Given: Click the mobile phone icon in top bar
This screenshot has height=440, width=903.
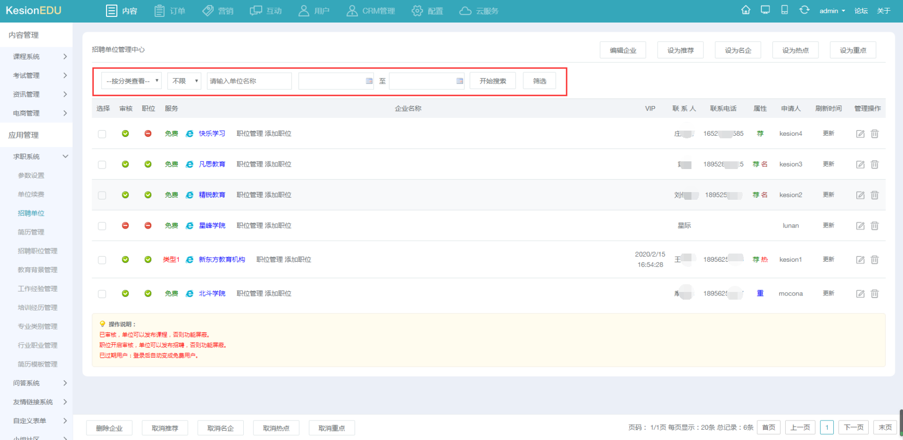Looking at the screenshot, I should point(784,10).
